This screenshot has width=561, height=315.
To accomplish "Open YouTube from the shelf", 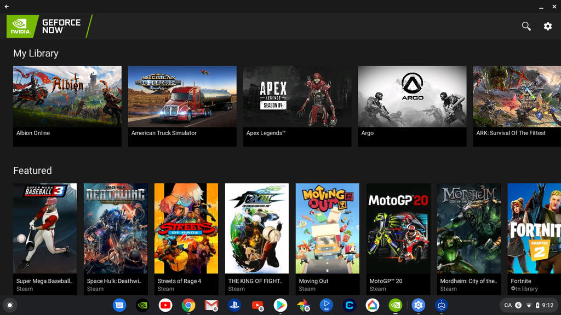I will pyautogui.click(x=165, y=305).
